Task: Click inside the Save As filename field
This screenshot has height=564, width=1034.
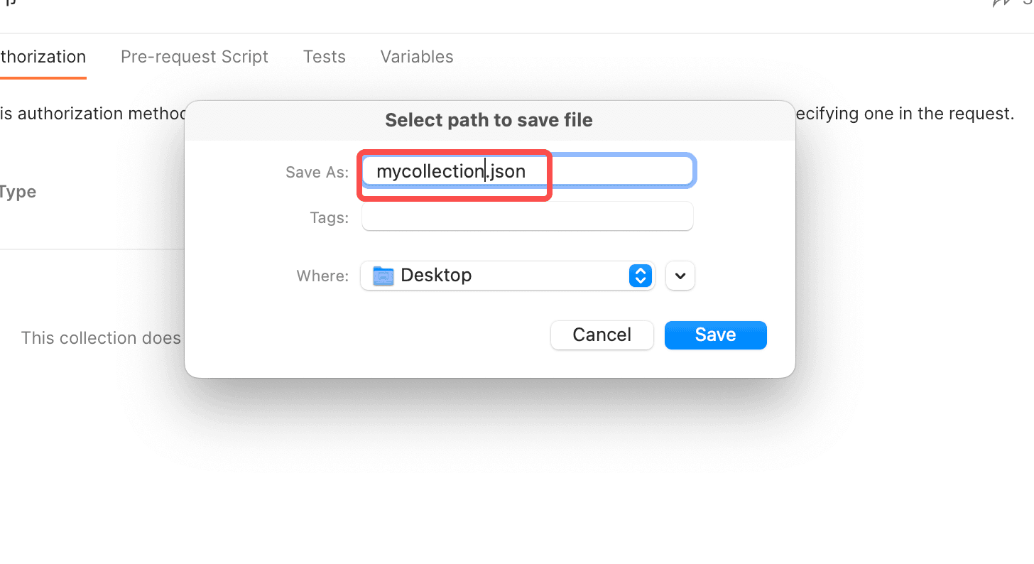Action: (x=528, y=171)
